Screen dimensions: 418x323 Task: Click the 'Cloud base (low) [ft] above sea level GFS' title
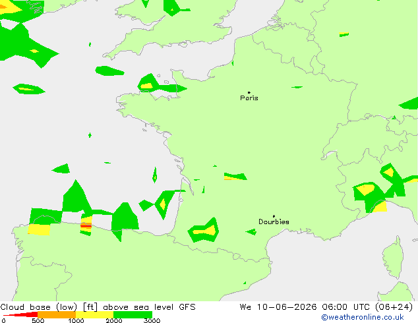[x=98, y=307]
